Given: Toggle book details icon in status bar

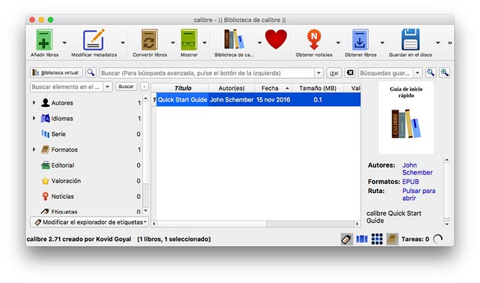Looking at the screenshot, I should tap(392, 239).
